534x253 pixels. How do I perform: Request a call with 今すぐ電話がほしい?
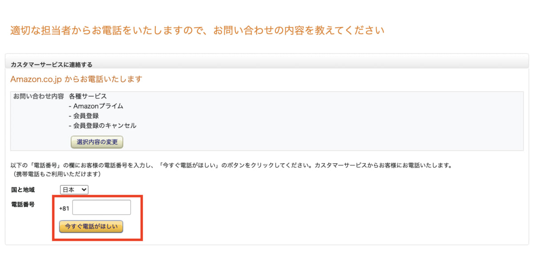tap(91, 226)
